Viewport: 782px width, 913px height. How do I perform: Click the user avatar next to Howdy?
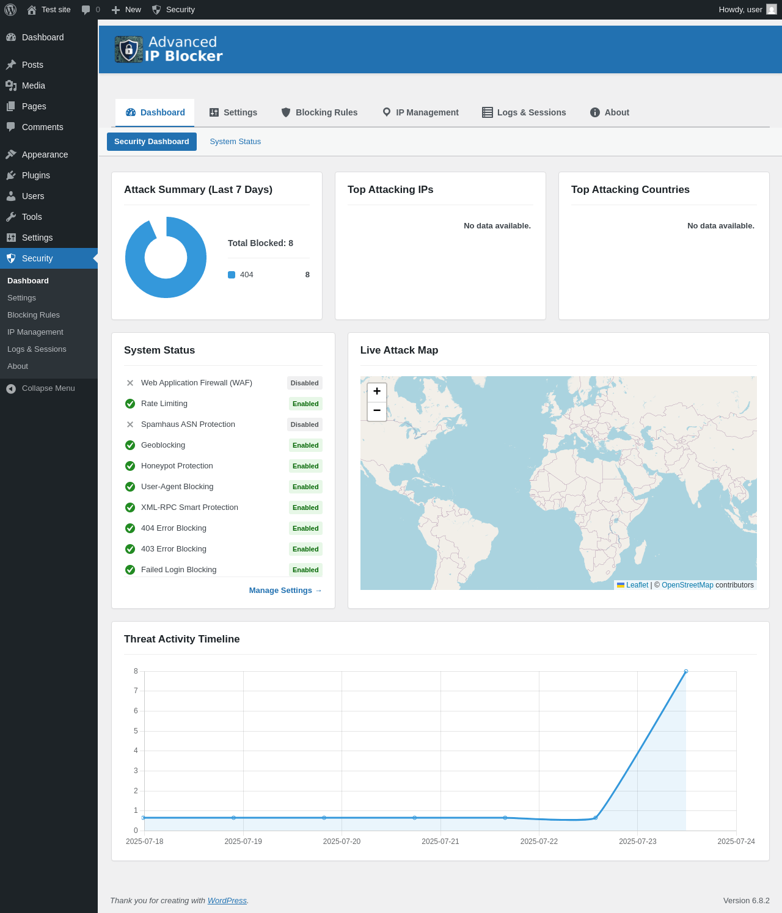[x=772, y=10]
